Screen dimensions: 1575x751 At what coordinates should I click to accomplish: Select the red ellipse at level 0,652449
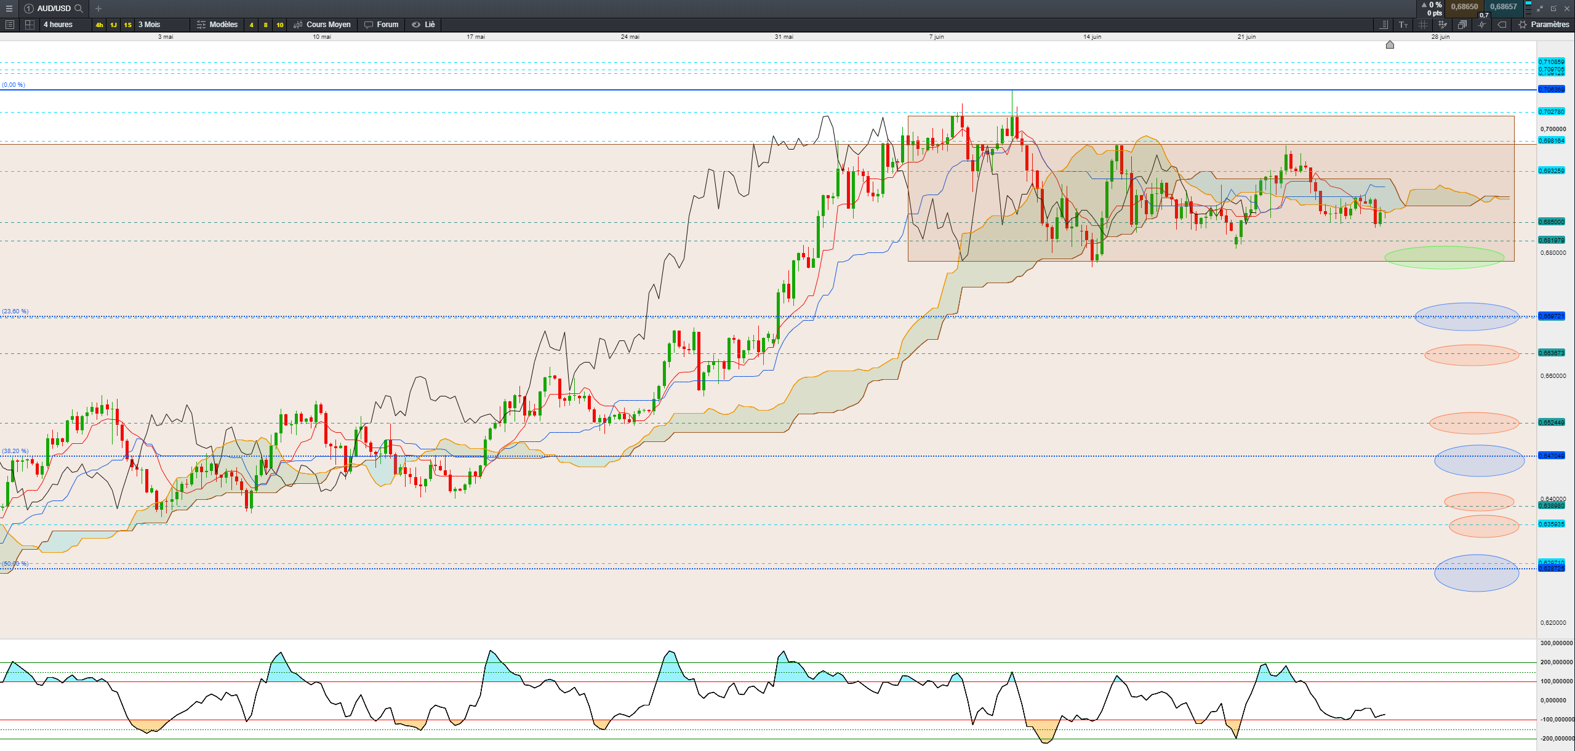point(1474,424)
